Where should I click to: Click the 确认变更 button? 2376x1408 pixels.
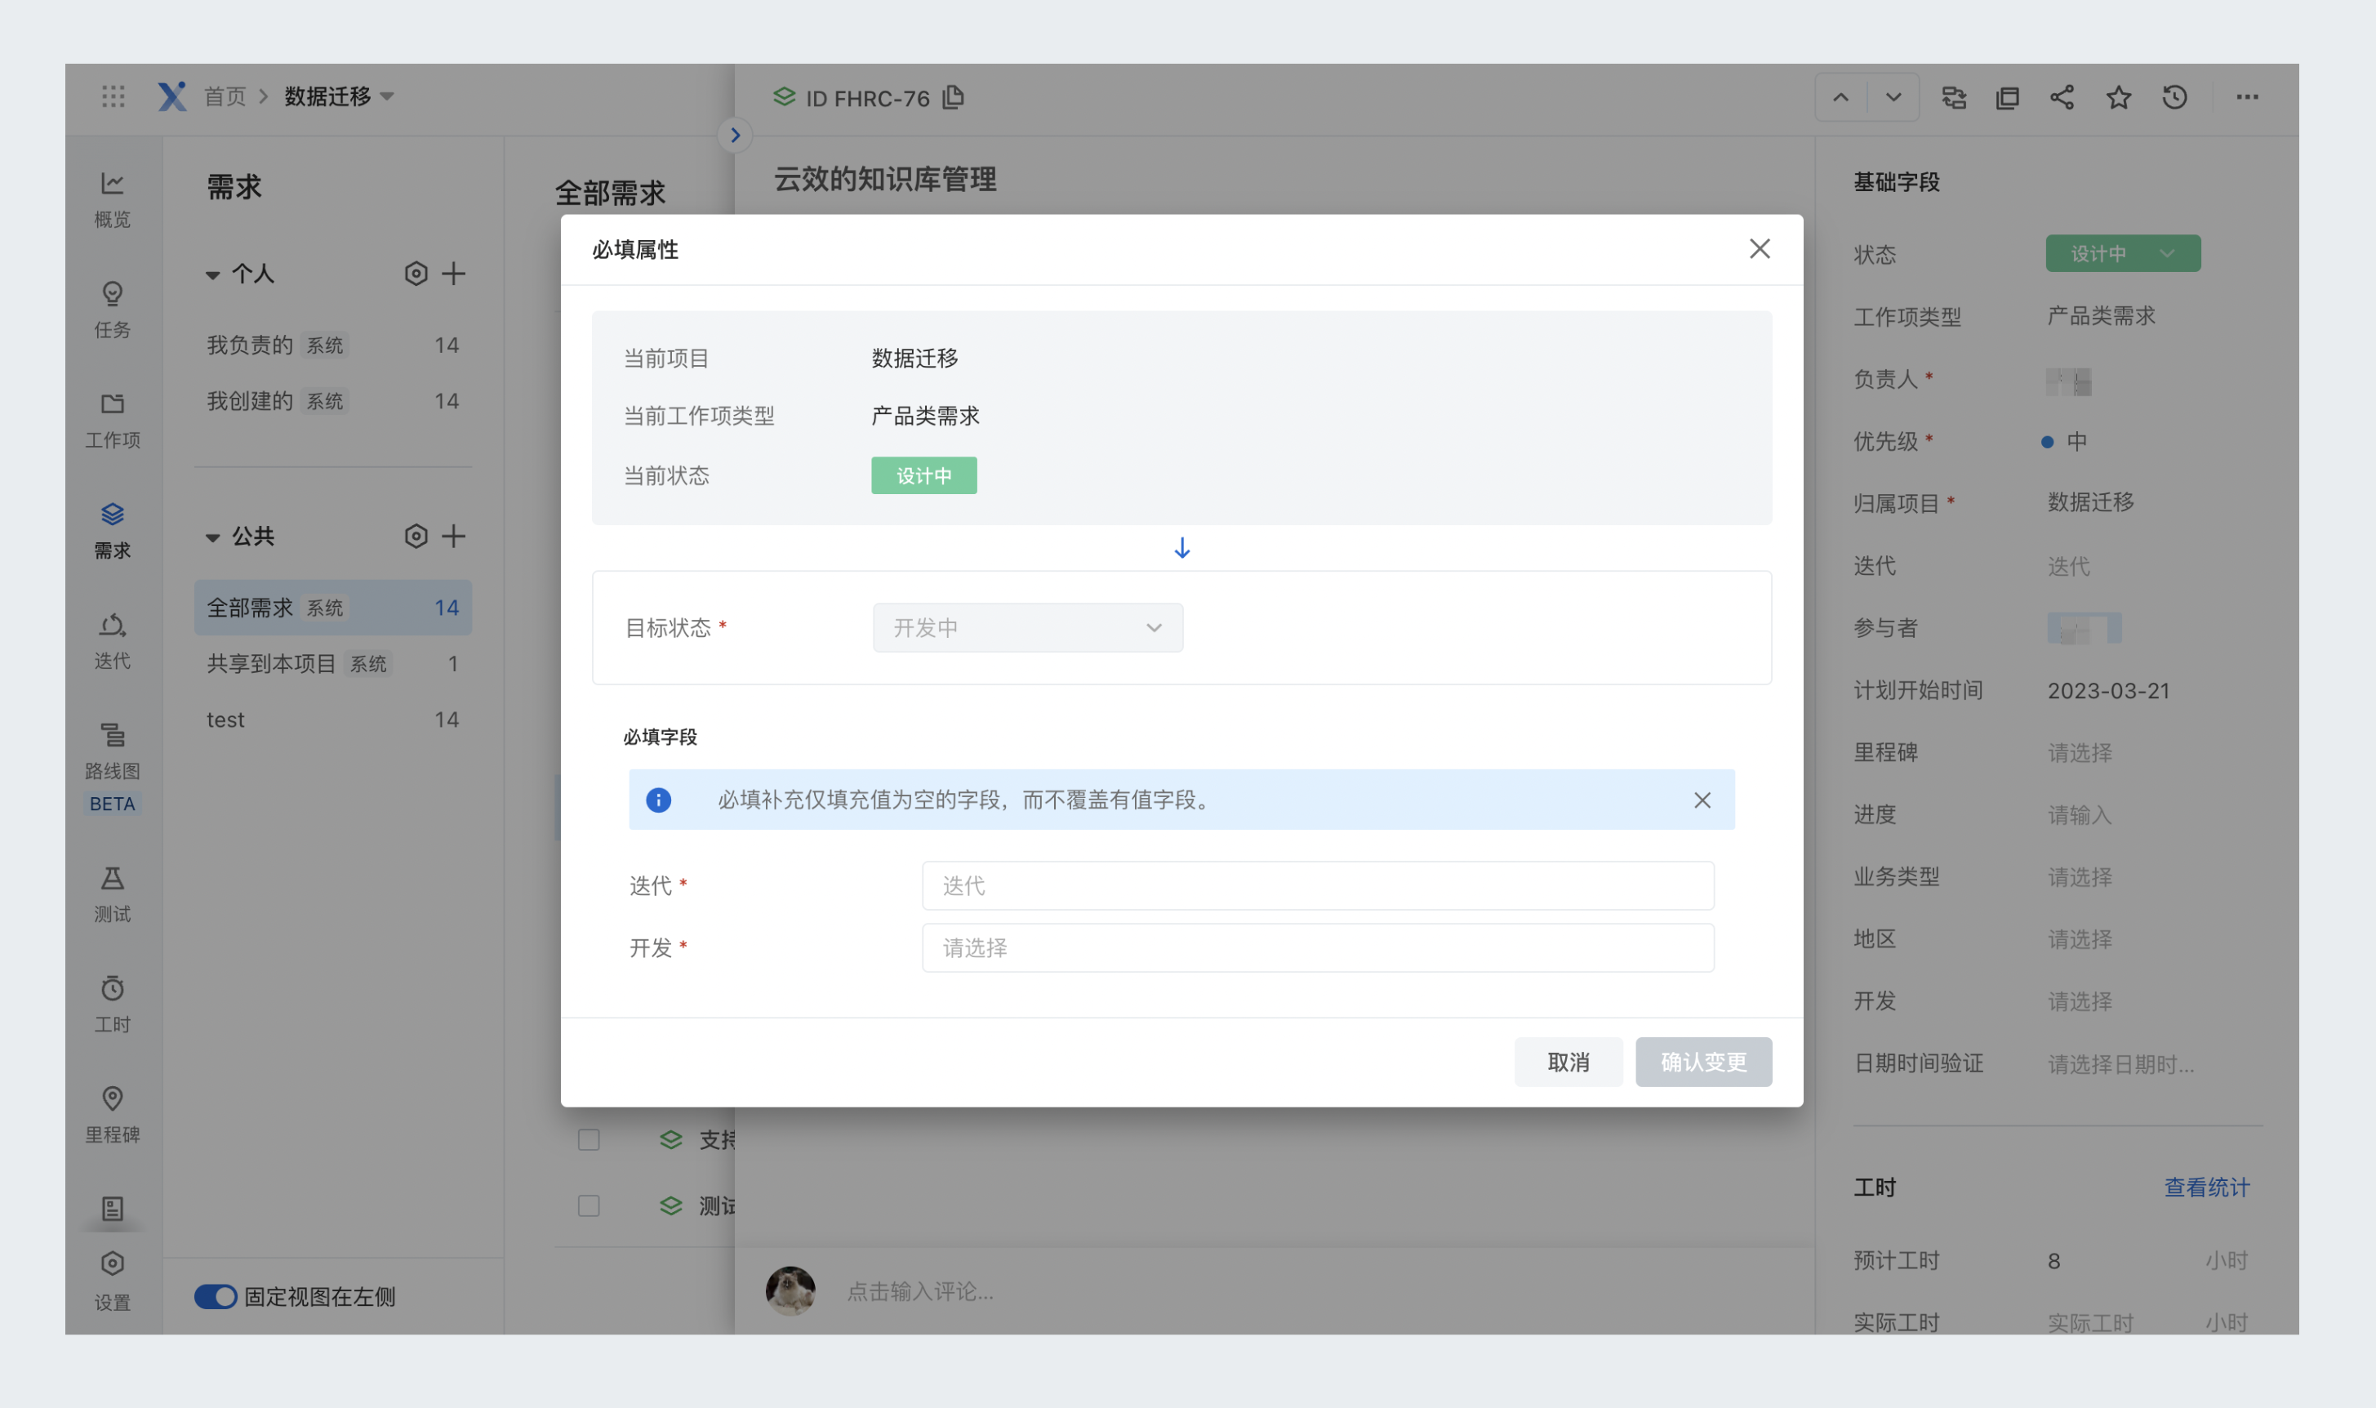pyautogui.click(x=1703, y=1062)
